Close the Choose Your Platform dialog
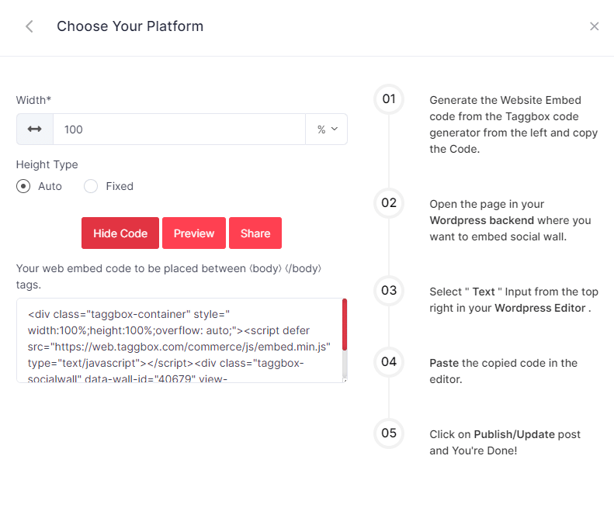Viewport: 614px width, 511px height. click(x=594, y=26)
